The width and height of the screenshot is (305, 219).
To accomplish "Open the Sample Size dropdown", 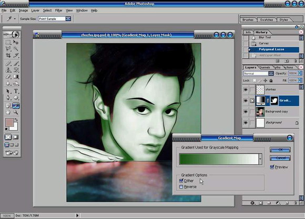I will coord(68,18).
